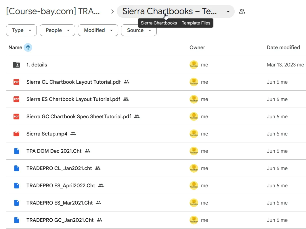Viewport: 306px width, 229px height.
Task: Click the video icon for Sierra Setup.mp4
Action: [16, 134]
